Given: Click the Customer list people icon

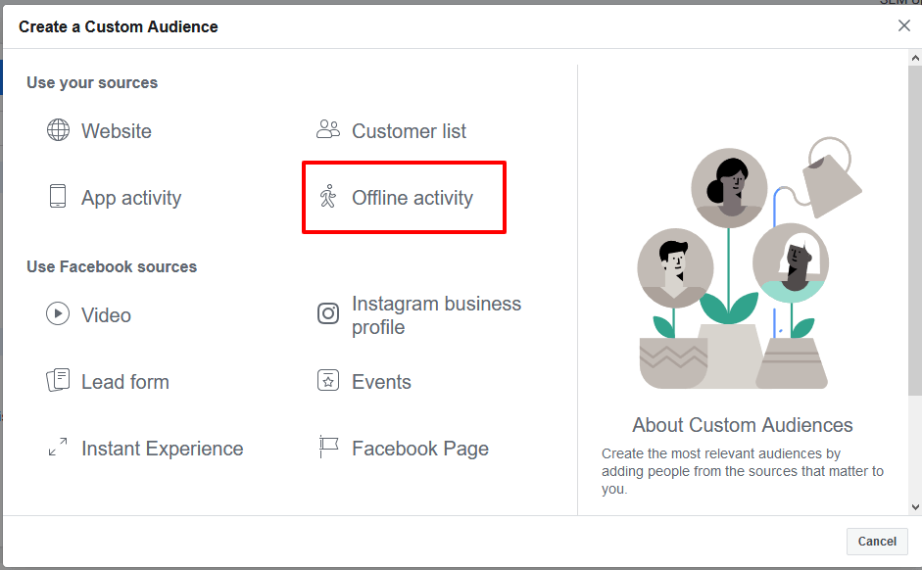Looking at the screenshot, I should [328, 129].
